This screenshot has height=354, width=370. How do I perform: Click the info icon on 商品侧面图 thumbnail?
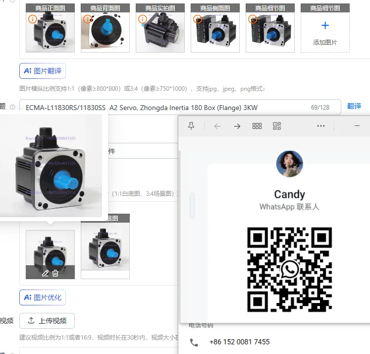point(197,19)
